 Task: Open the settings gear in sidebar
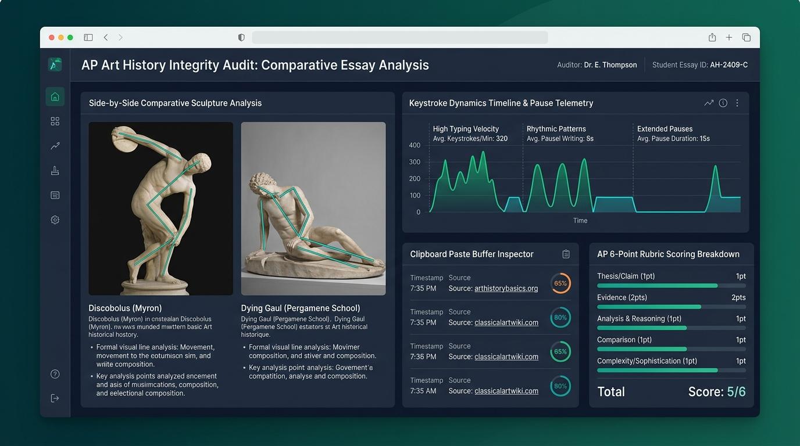pos(55,220)
